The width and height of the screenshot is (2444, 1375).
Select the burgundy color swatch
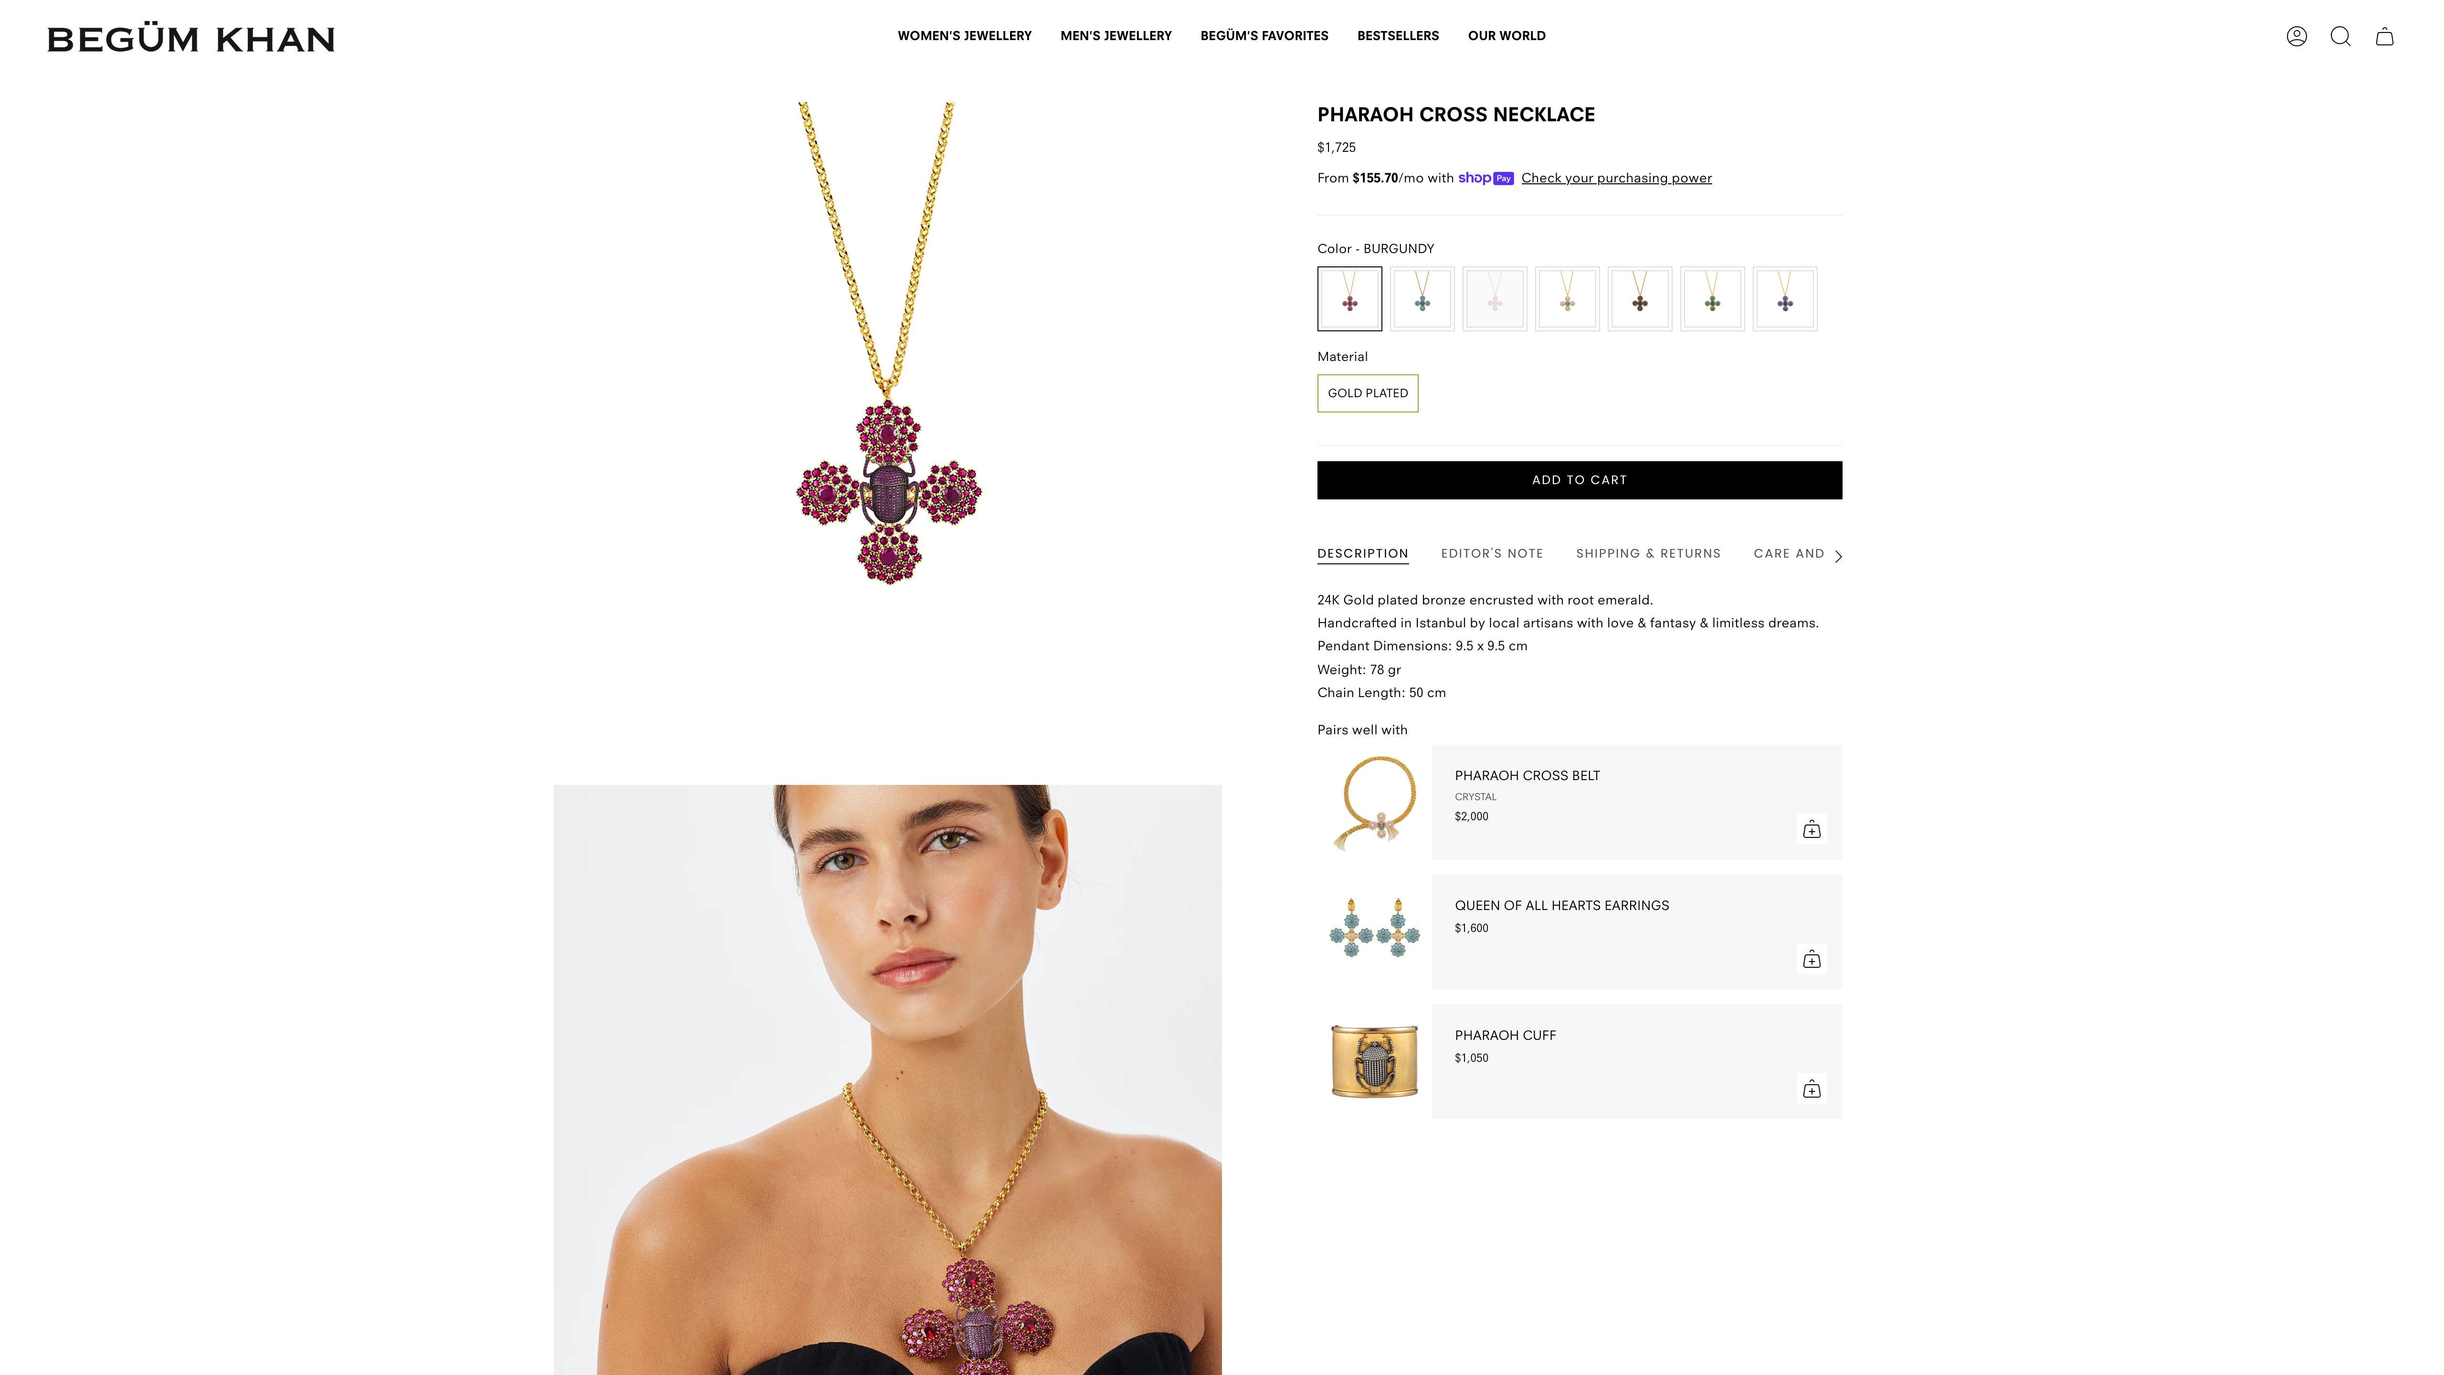pyautogui.click(x=1349, y=299)
